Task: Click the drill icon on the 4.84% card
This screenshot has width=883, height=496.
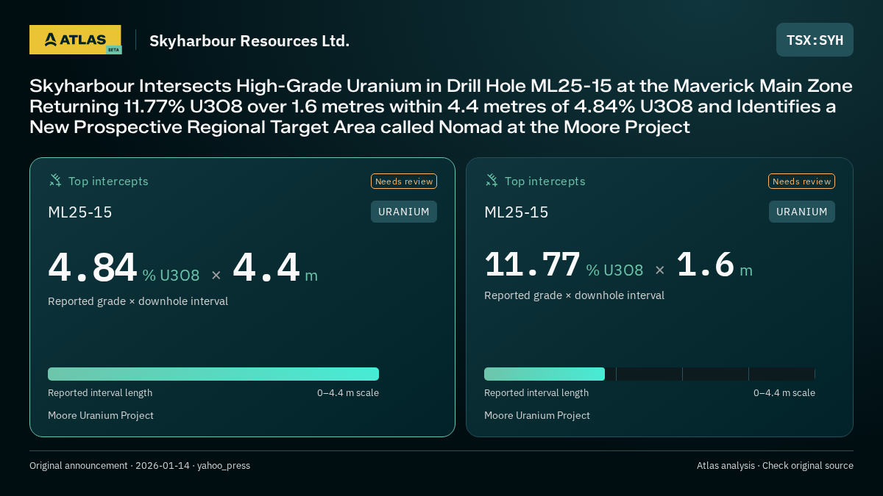Action: click(55, 180)
